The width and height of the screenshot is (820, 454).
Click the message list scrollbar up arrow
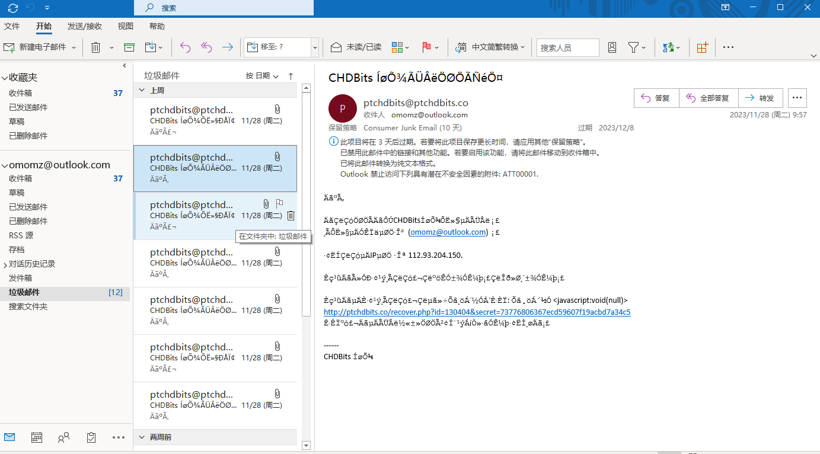[x=306, y=88]
